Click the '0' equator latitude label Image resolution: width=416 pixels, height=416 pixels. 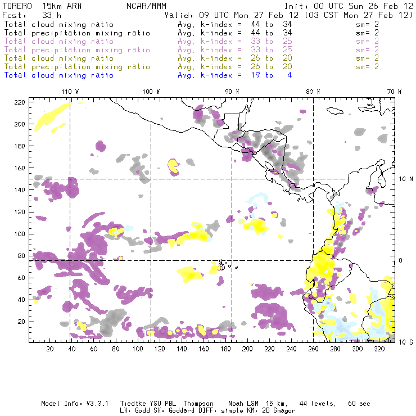pyautogui.click(x=401, y=260)
